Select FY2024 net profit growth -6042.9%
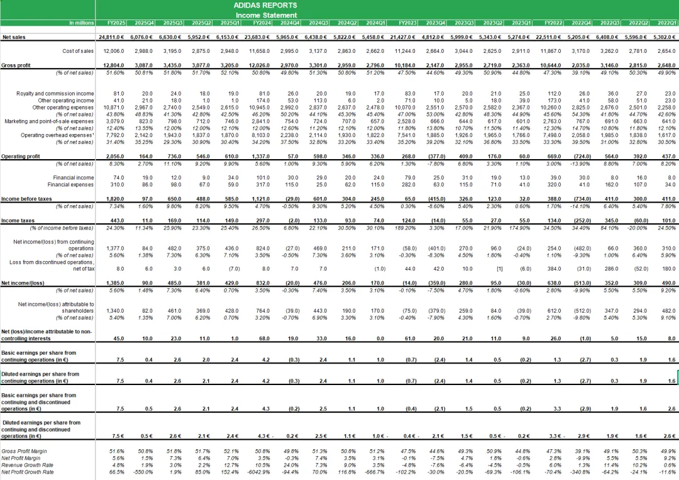The image size is (679, 480). click(259, 472)
